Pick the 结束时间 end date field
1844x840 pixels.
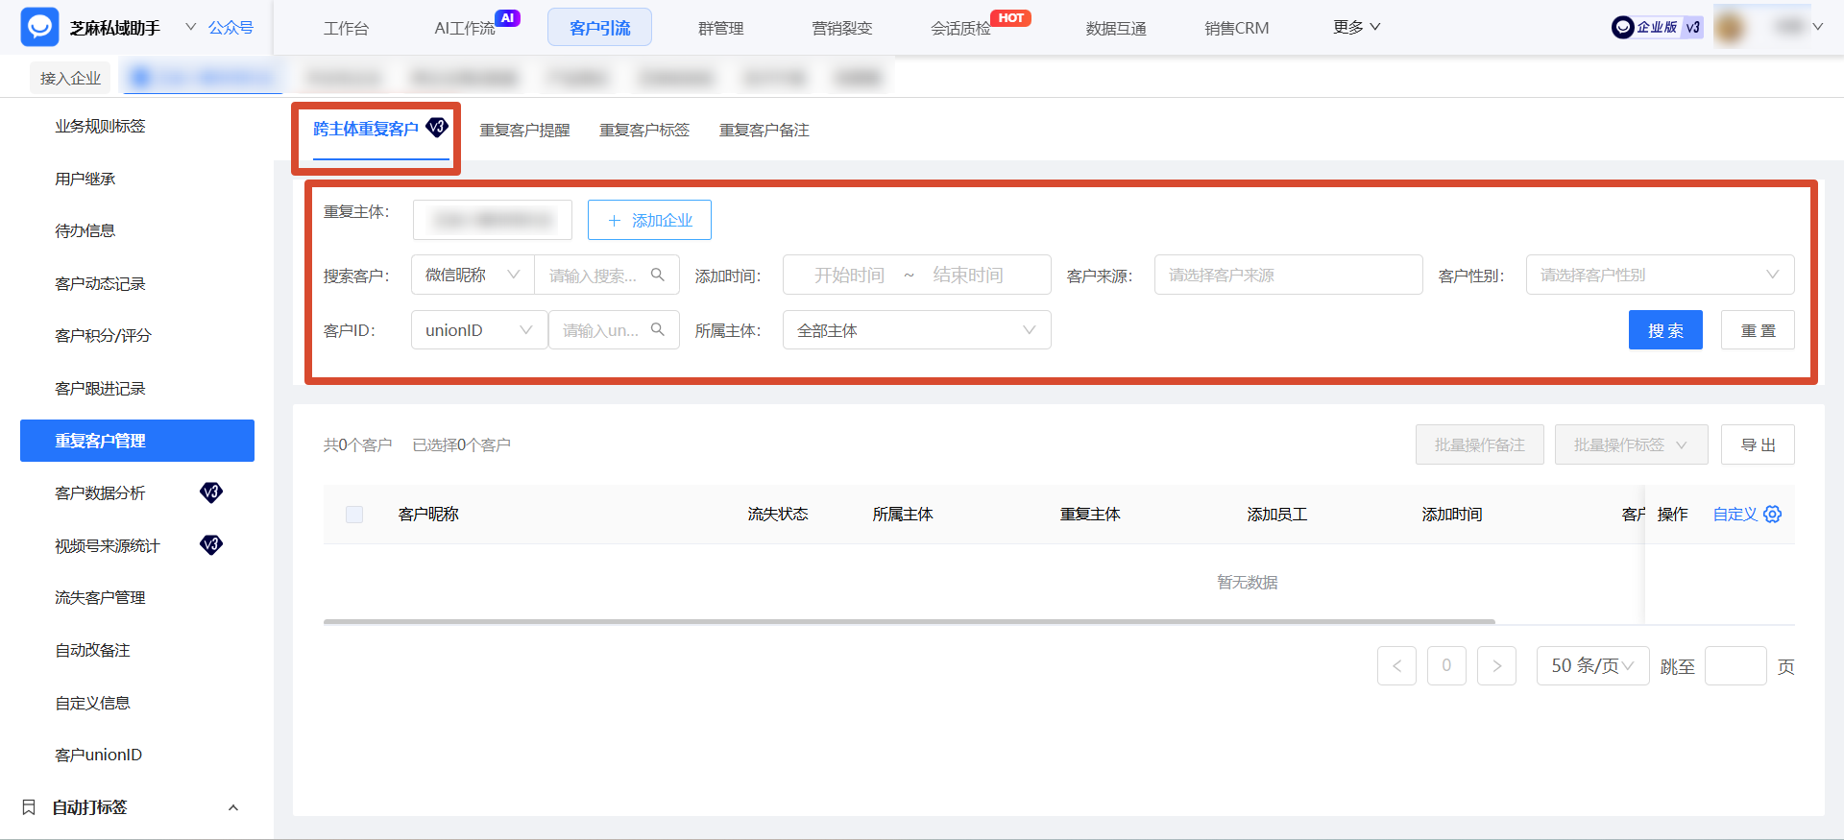tap(968, 276)
